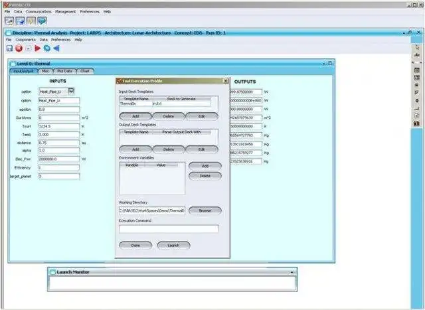Open the Help menu in the discipline window
This screenshot has height=310, width=425.
78,40
